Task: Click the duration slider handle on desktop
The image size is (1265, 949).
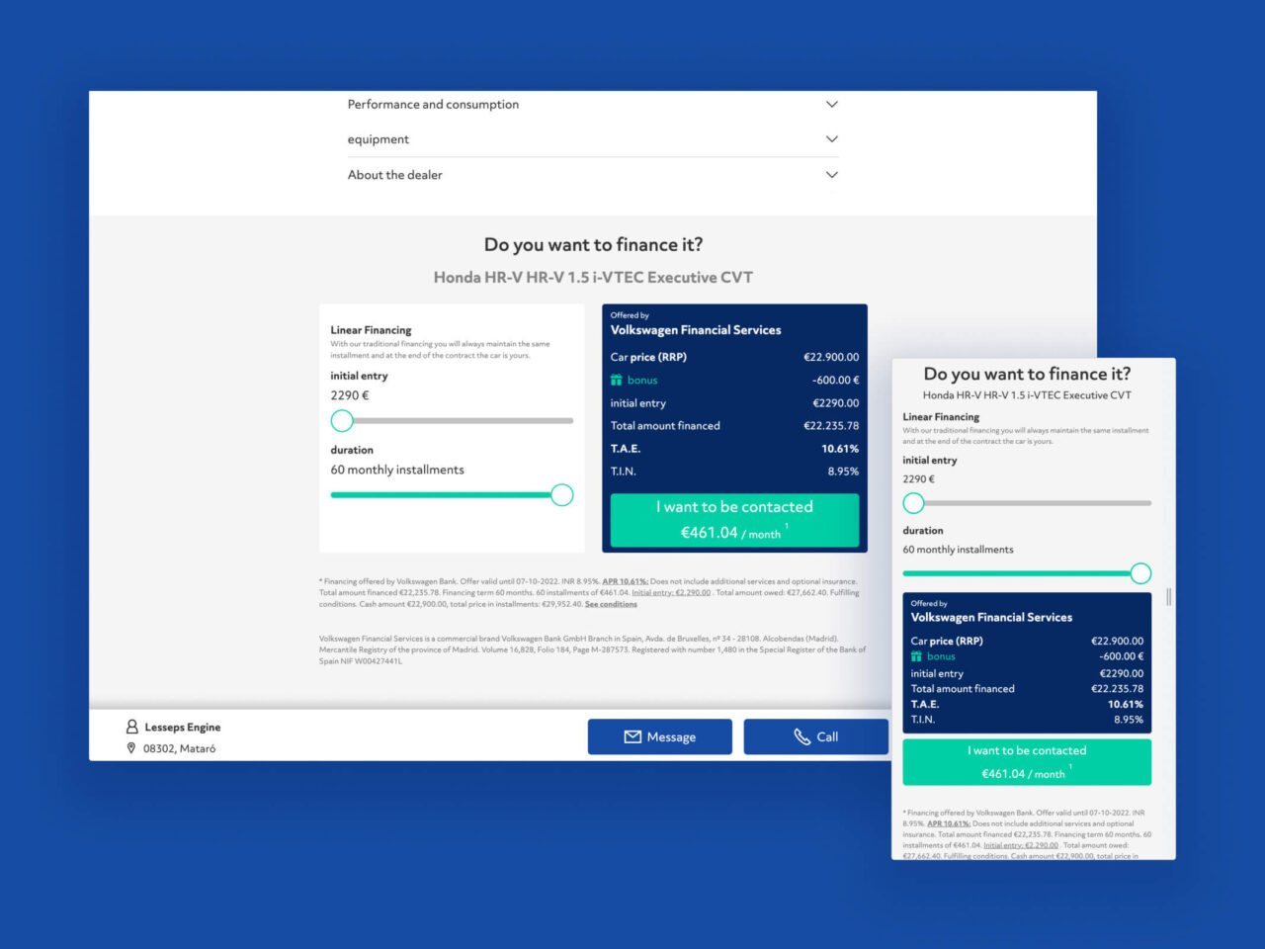Action: tap(561, 495)
